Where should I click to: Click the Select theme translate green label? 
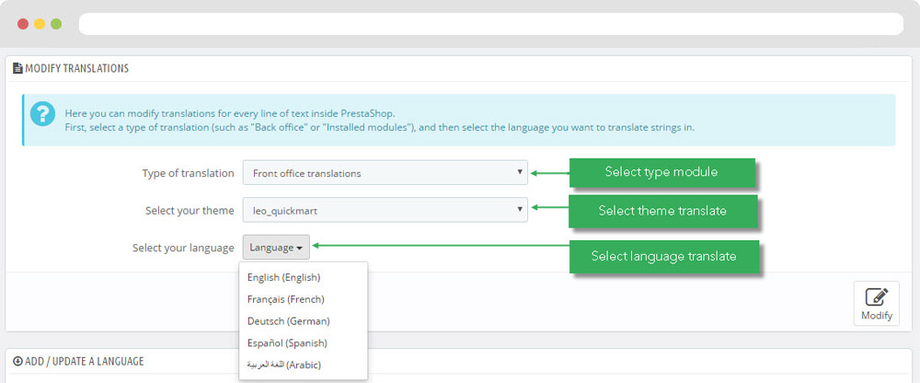662,210
